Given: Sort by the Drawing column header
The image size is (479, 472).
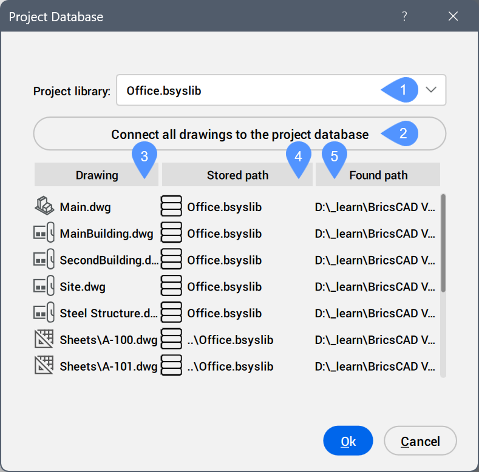Looking at the screenshot, I should pos(96,175).
